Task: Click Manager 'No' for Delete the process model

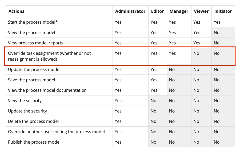Action: click(x=172, y=121)
